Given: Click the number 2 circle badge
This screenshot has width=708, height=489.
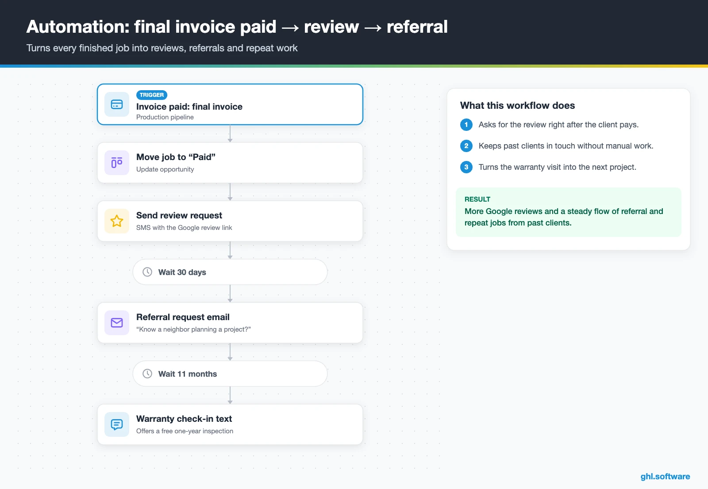Looking at the screenshot, I should click(466, 146).
